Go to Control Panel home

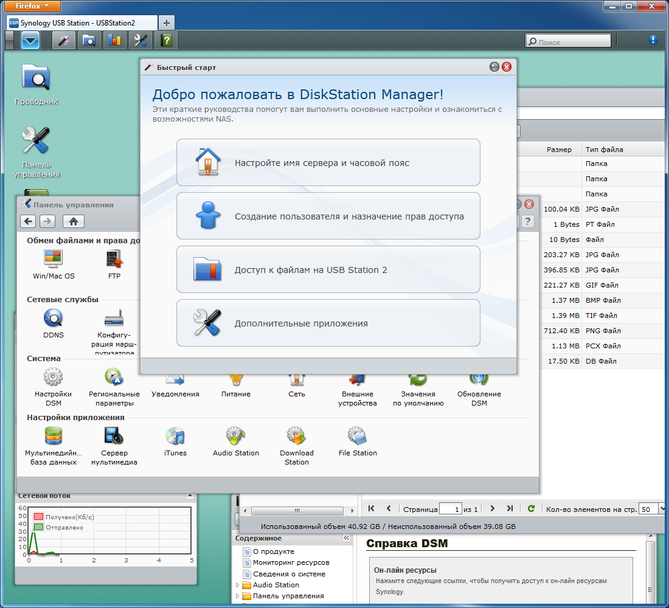click(74, 221)
